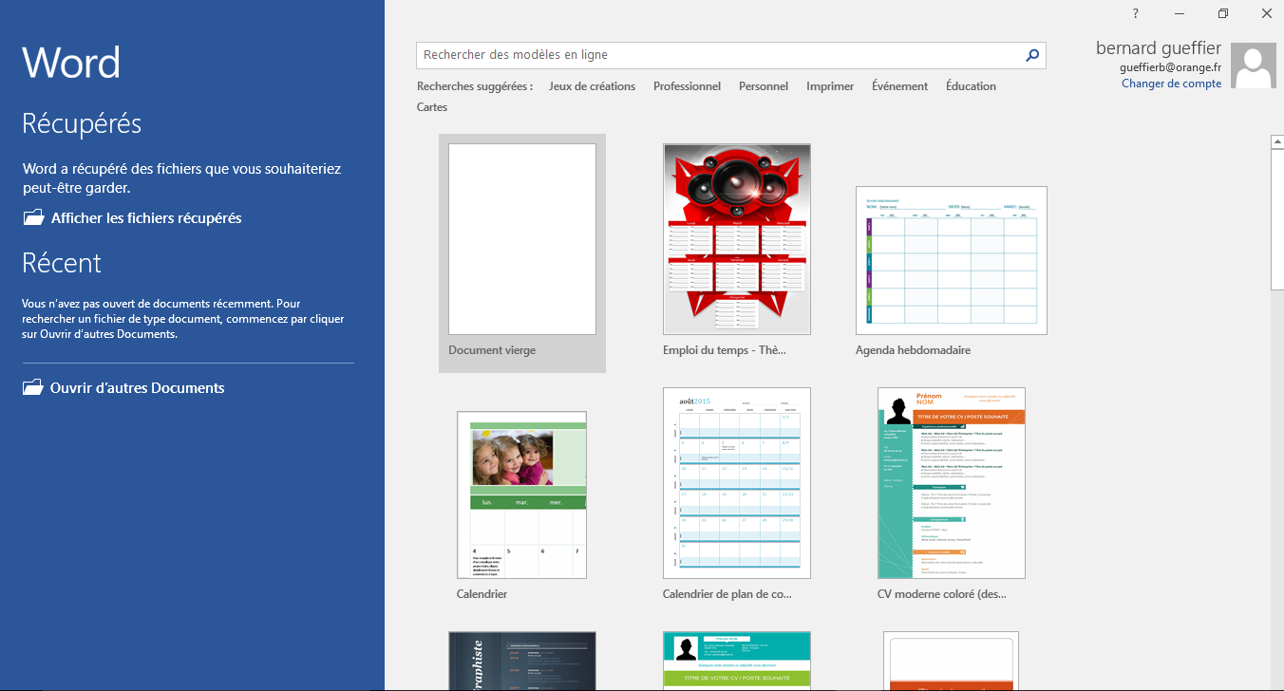Choose the orange template thumbnail in bottom row
Image resolution: width=1284 pixels, height=691 pixels.
tap(951, 661)
